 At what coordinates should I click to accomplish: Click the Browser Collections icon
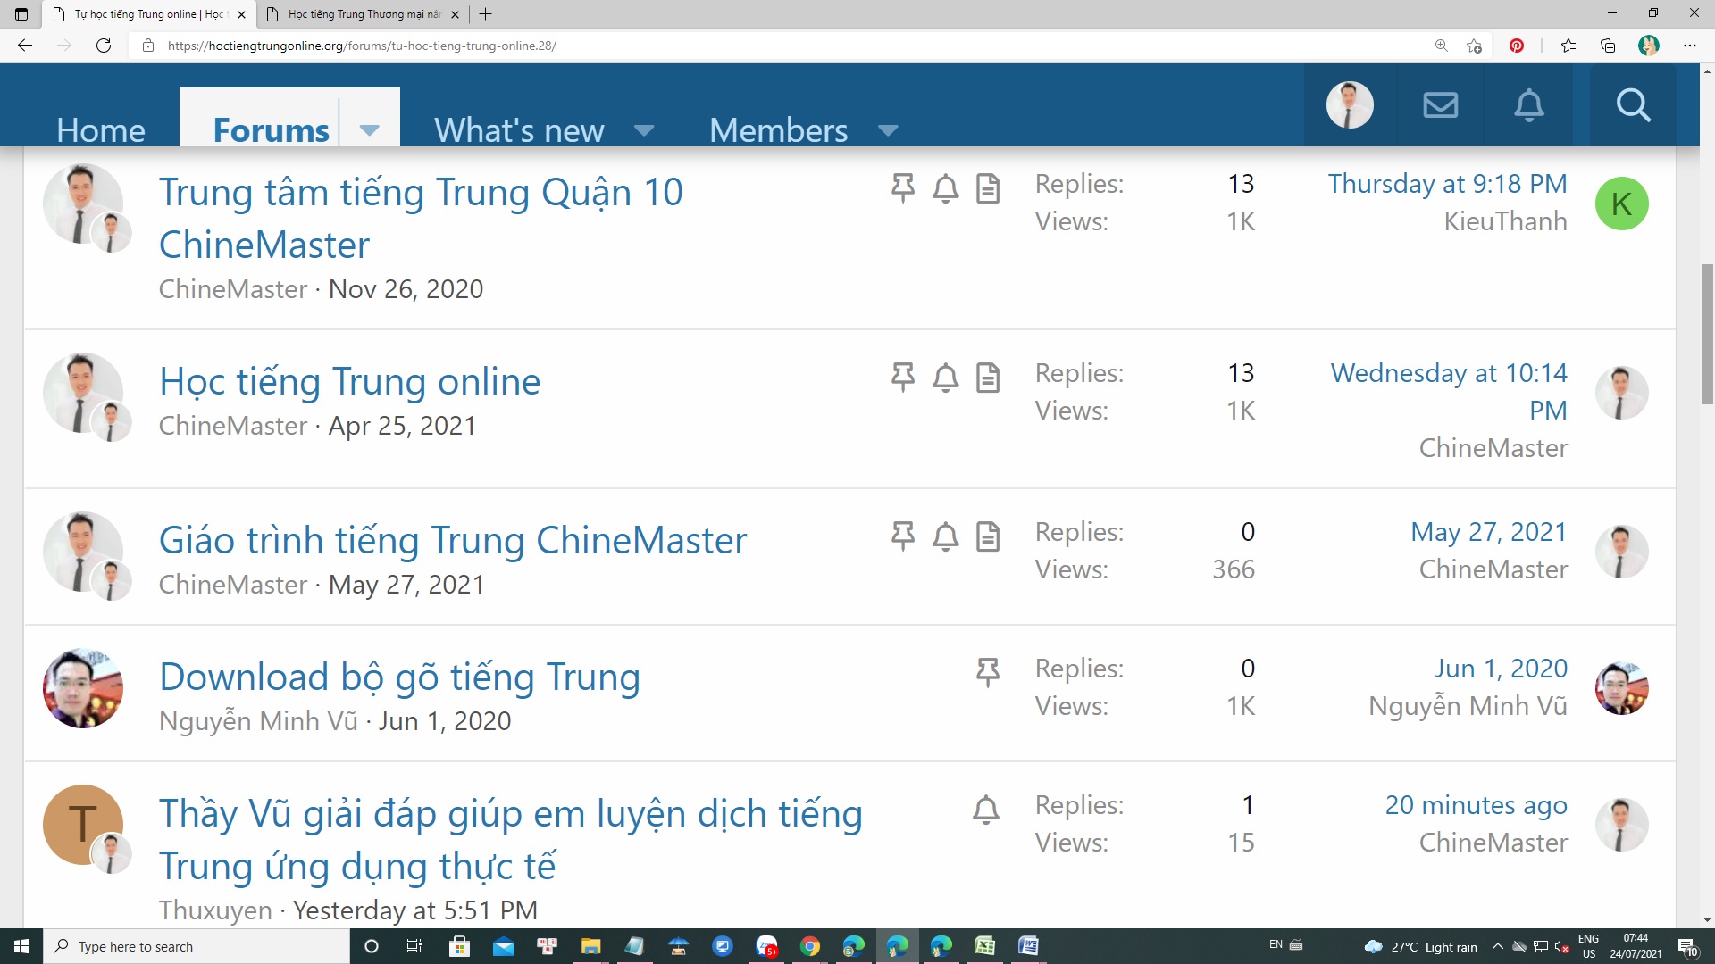1608,46
